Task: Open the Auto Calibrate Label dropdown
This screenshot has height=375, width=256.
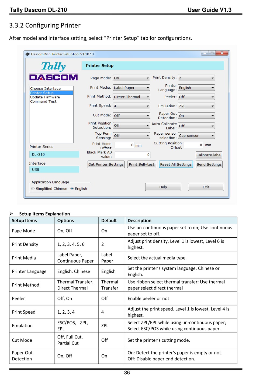Action: pyautogui.click(x=196, y=126)
